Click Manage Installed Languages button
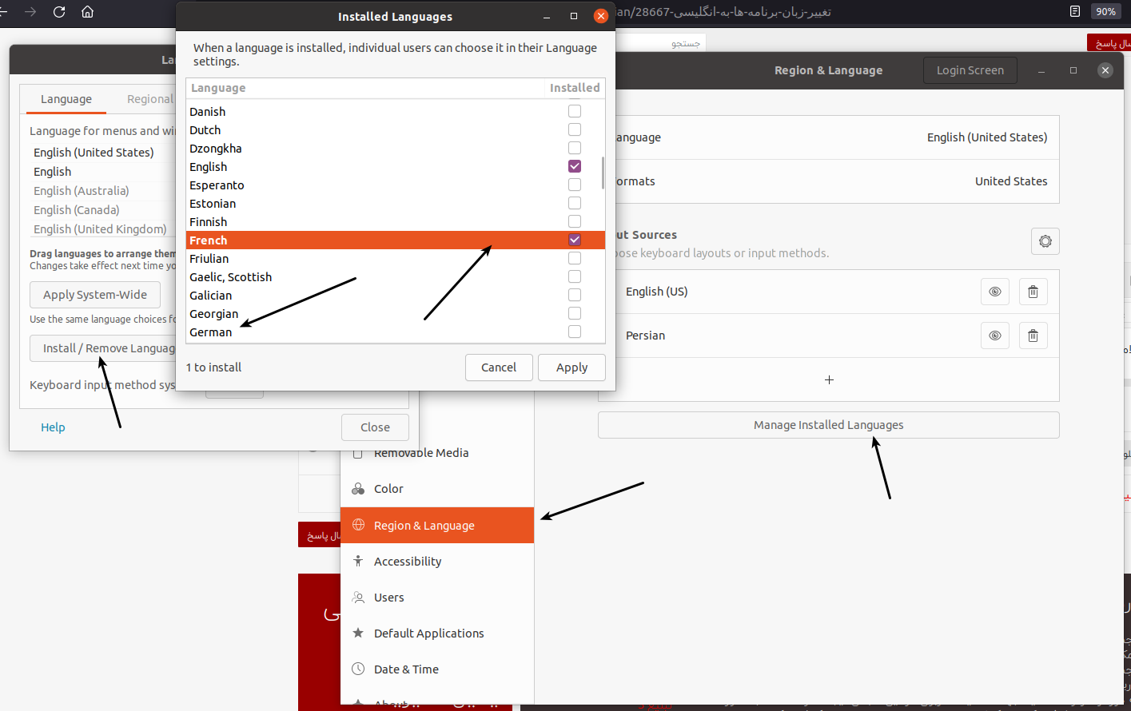This screenshot has height=711, width=1131. (x=828, y=425)
